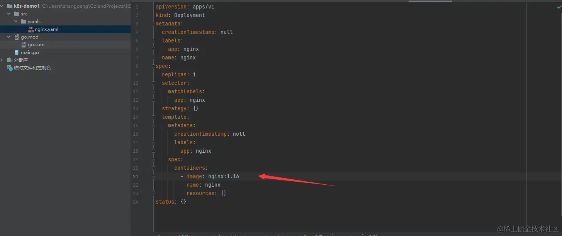
Task: Fold the selector block on line 10
Action: coord(153,83)
